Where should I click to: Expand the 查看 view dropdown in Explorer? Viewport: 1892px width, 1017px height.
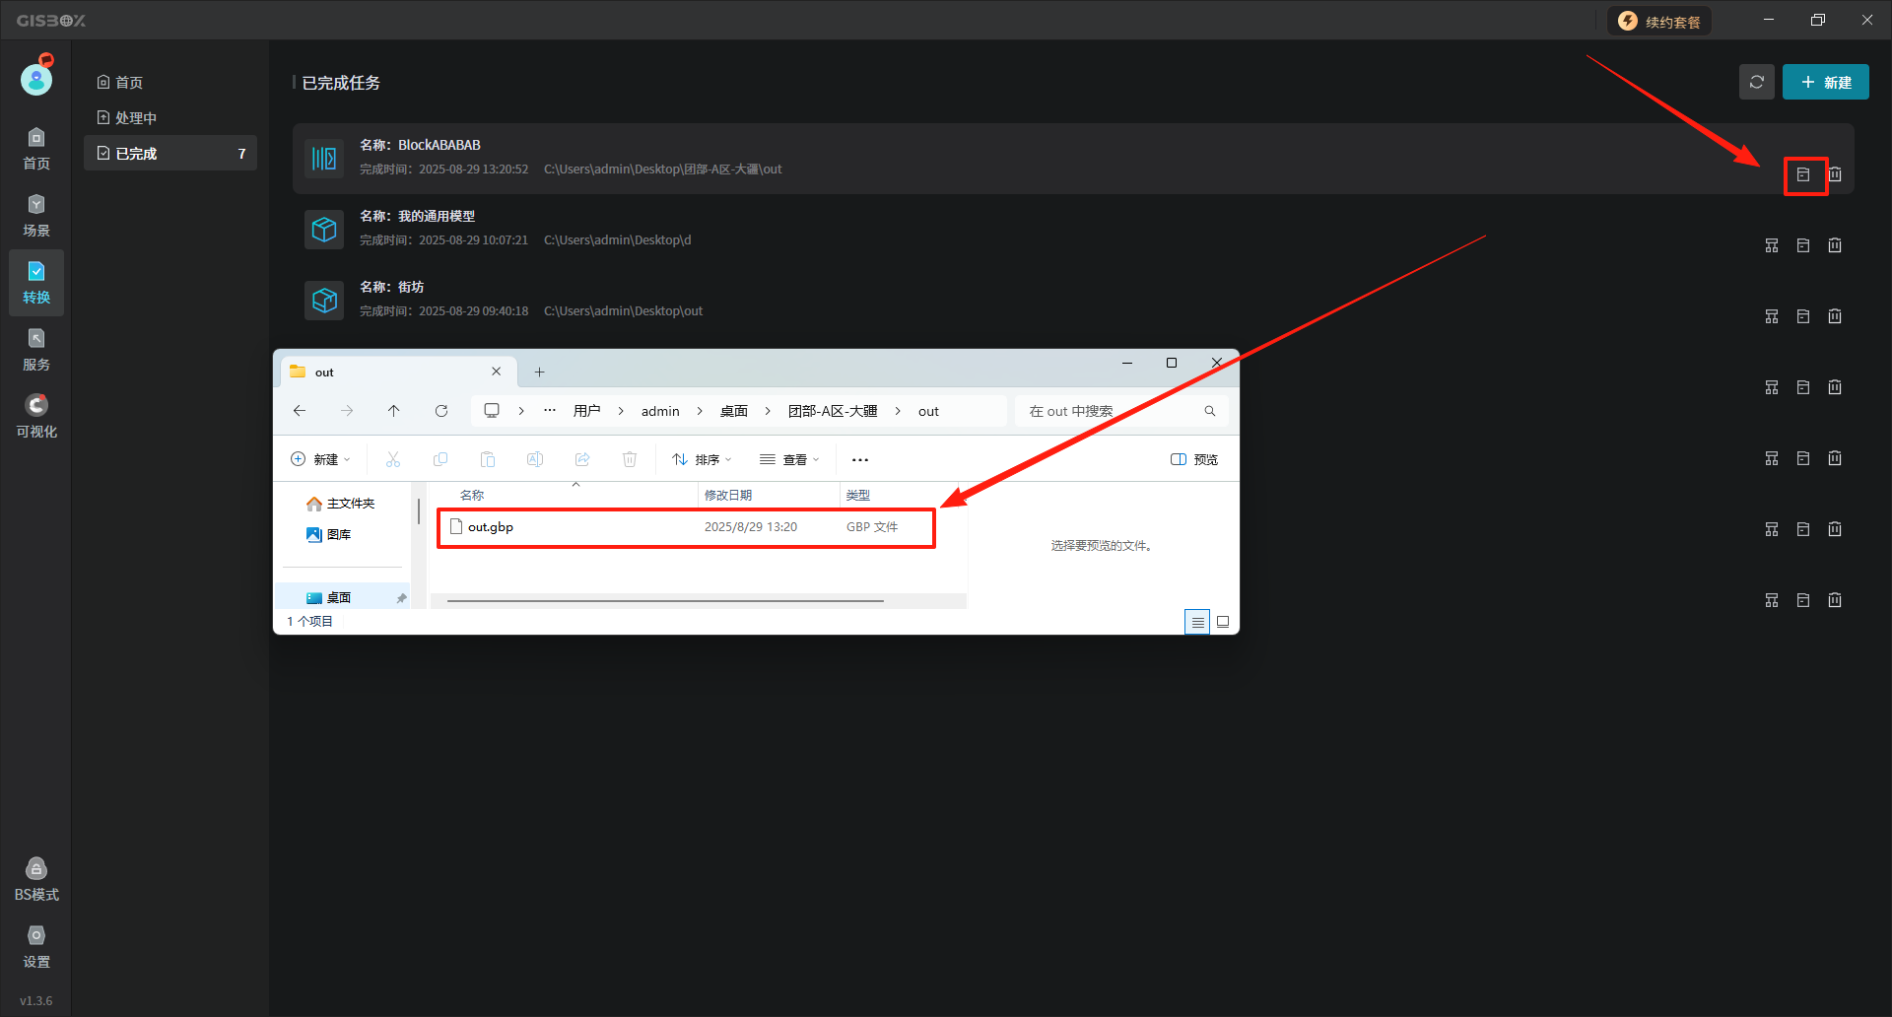pos(789,459)
